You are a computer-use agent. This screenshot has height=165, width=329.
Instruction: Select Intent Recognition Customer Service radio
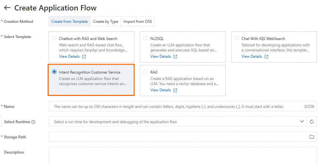point(54,72)
